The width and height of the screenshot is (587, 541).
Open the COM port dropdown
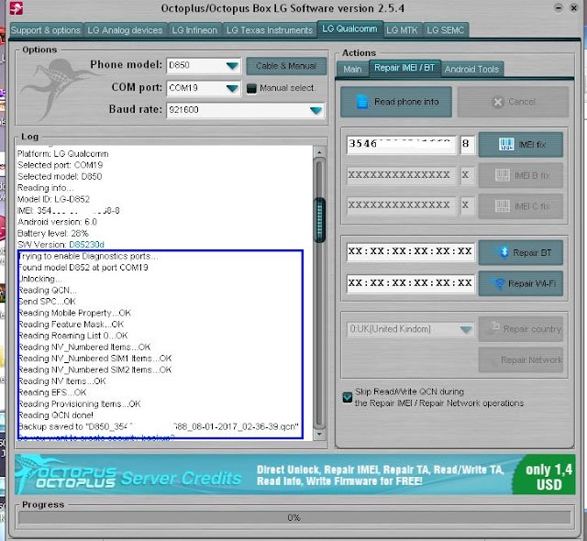[x=232, y=88]
